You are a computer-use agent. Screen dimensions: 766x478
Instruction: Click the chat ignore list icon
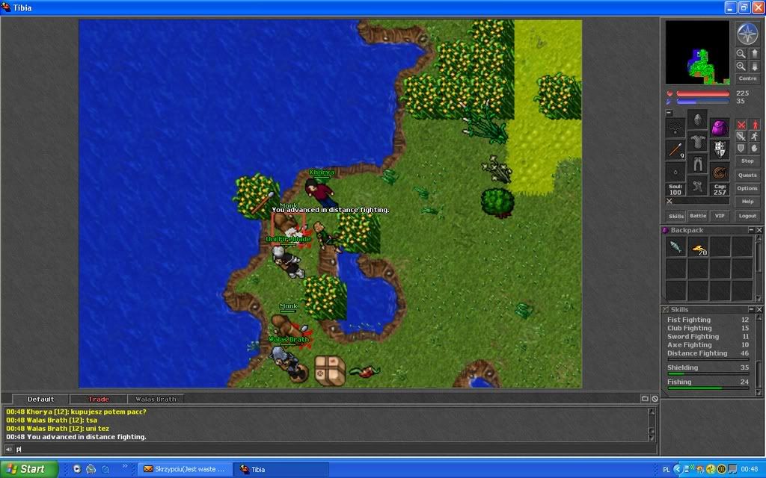tap(655, 399)
